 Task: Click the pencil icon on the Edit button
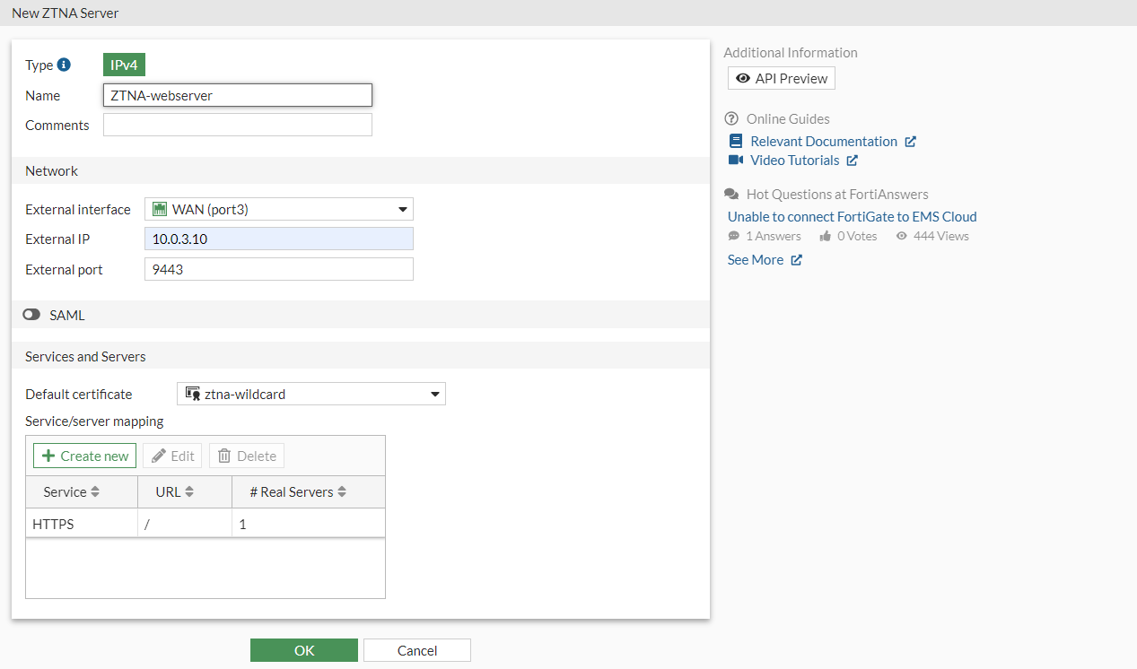pos(158,455)
